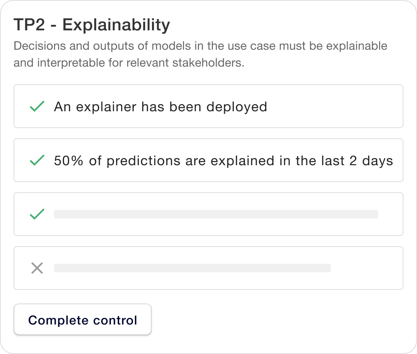This screenshot has height=354, width=417.
Task: Open the predictions explained requirement card
Action: pos(208,160)
